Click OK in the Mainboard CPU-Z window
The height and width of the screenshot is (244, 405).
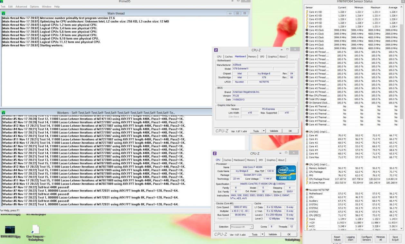pyautogui.click(x=290, y=131)
